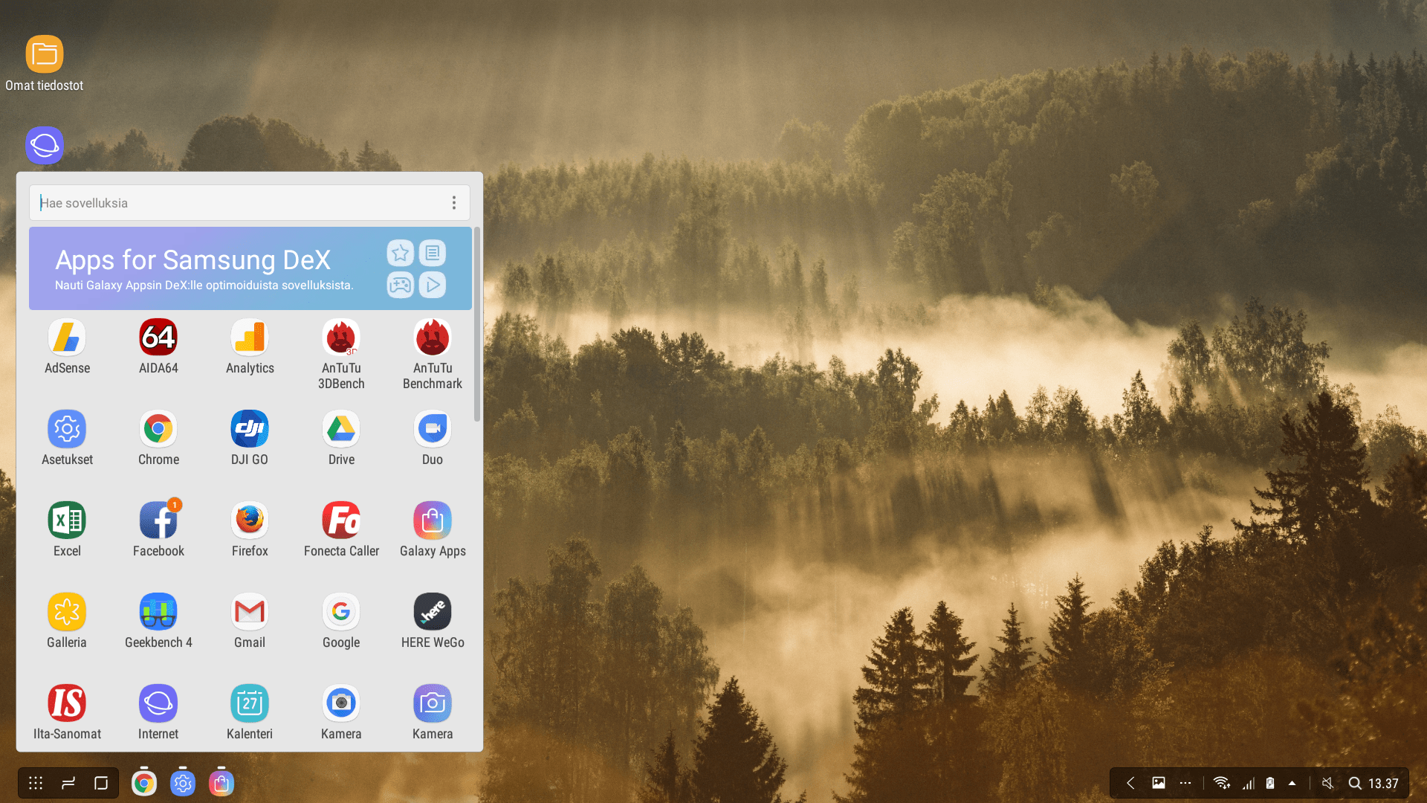Open HERE WeGo maps

(433, 613)
